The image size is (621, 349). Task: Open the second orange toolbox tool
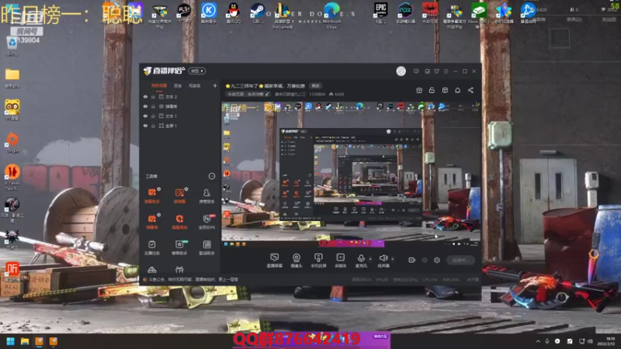(x=179, y=195)
